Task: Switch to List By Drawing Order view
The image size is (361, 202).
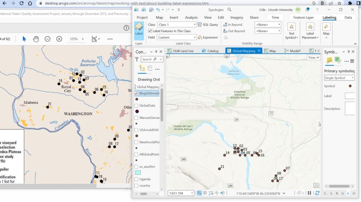Action: [142, 69]
